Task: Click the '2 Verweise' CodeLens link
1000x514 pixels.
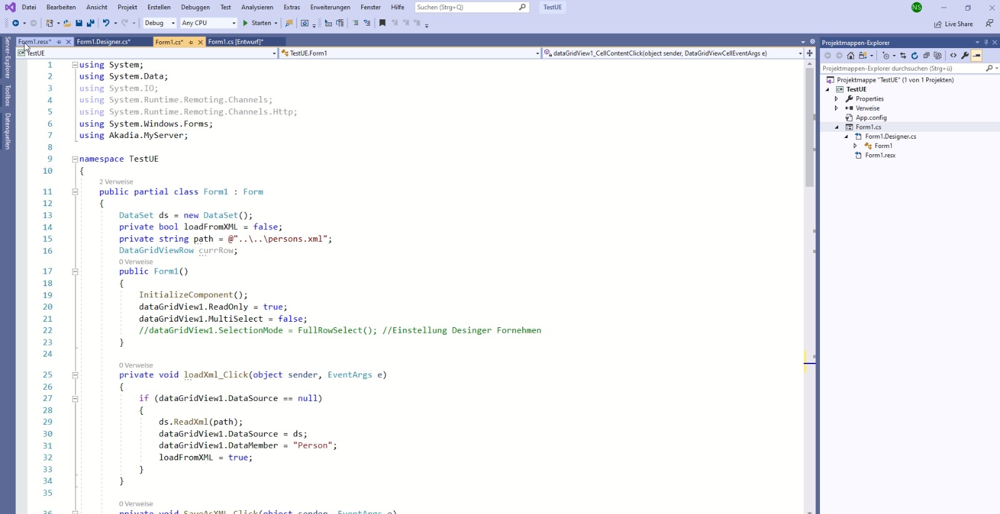Action: [116, 182]
